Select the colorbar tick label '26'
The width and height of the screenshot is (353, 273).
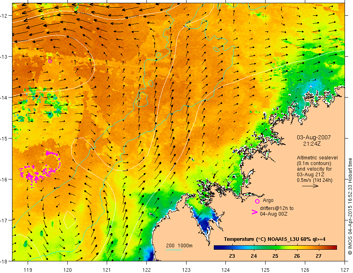297,256
